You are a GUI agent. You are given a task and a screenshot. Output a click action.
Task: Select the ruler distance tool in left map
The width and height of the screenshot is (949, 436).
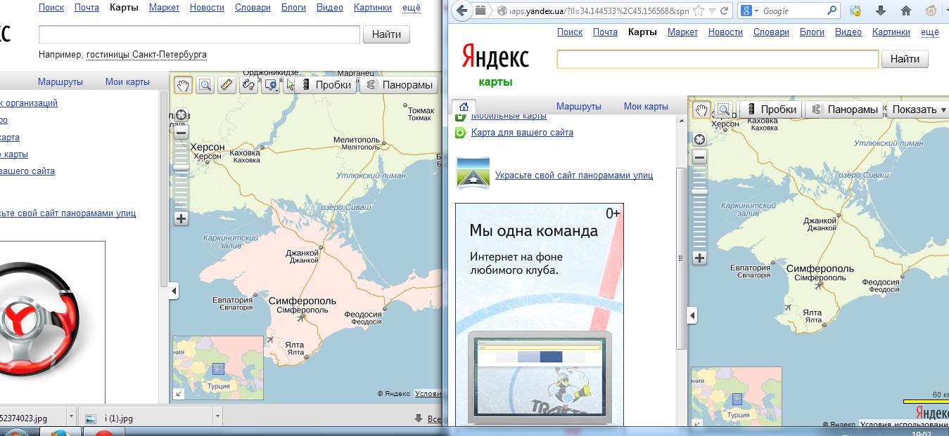coord(227,85)
